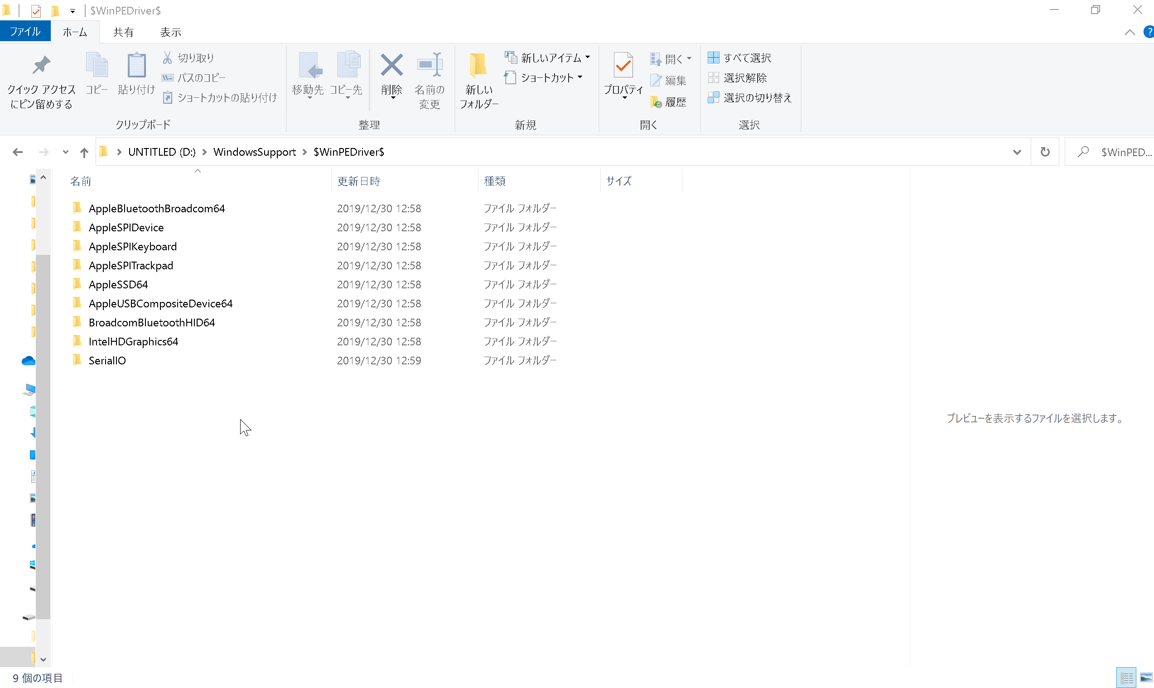Screen dimensions: 1154x688
Task: Open Properties (プロパティ) from the ribbon
Action: tap(623, 66)
